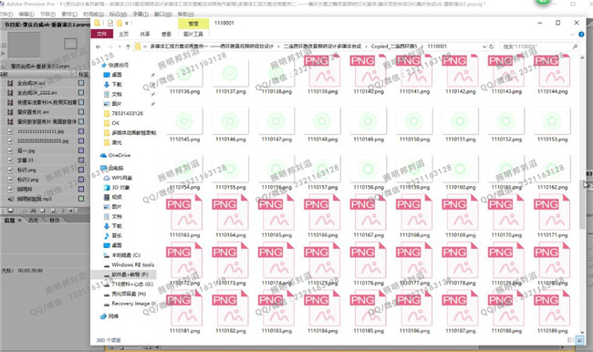Click the refresh icon beside address bar
Screen dimensions: 593x352
click(491, 47)
